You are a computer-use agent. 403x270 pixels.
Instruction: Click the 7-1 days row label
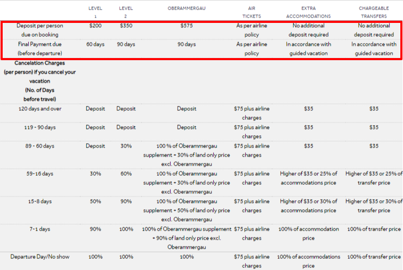click(40, 229)
